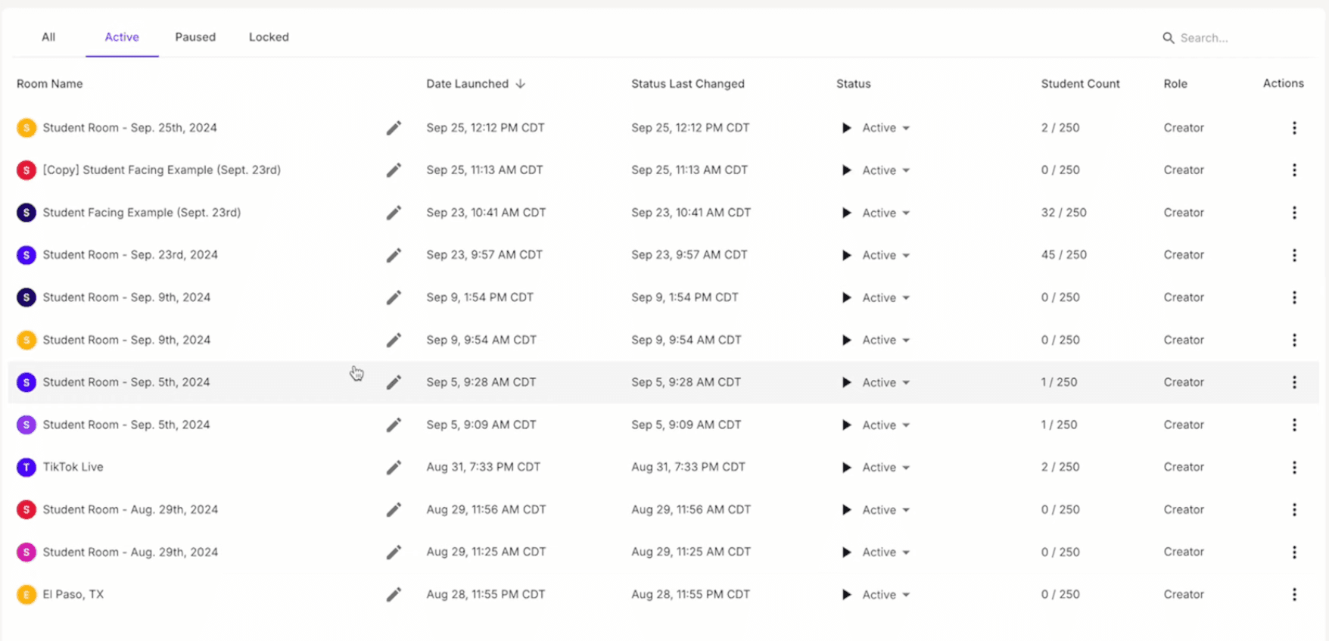This screenshot has height=641, width=1329.
Task: Click play icon for Student Room Sep. 25th
Action: (847, 128)
